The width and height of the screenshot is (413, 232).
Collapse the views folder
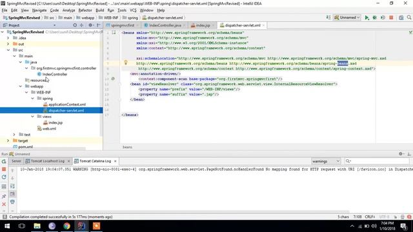coord(33,117)
